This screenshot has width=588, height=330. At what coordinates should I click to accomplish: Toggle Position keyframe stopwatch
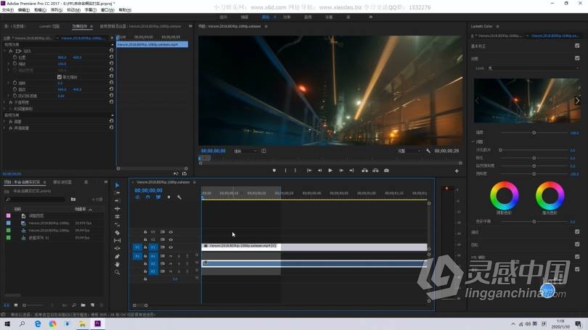click(15, 57)
